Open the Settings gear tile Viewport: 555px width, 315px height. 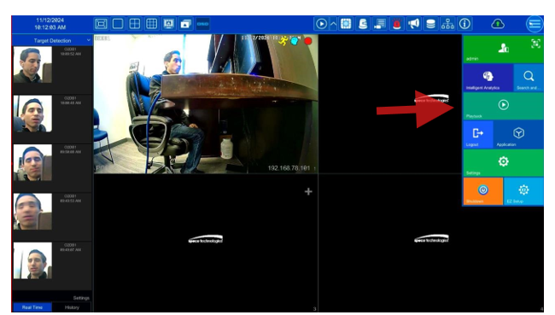(x=503, y=163)
